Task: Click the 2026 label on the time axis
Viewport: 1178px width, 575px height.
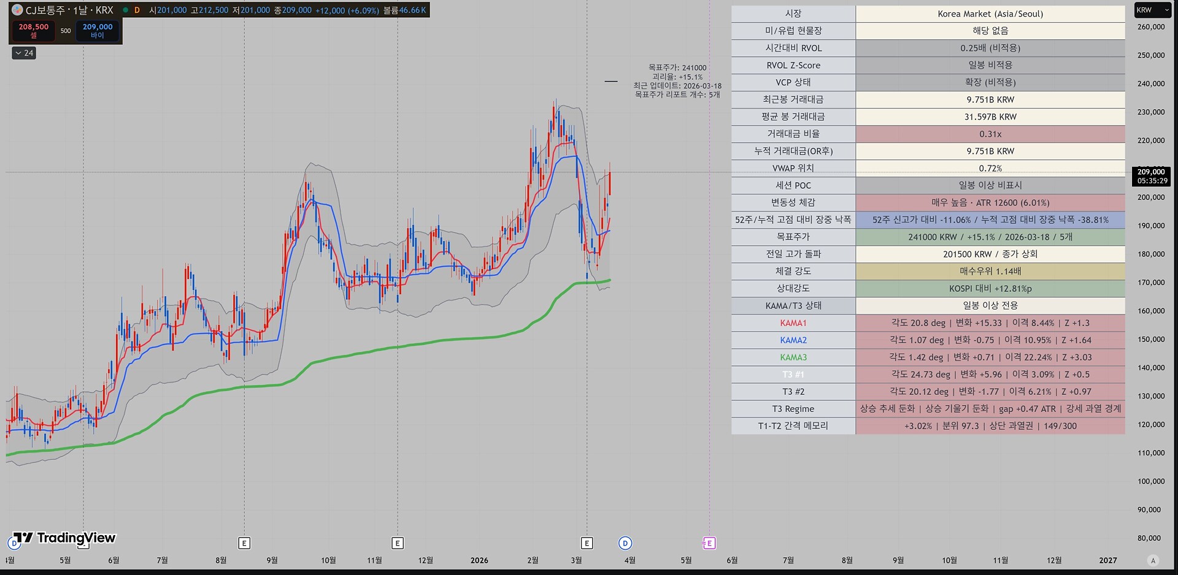Action: click(479, 560)
